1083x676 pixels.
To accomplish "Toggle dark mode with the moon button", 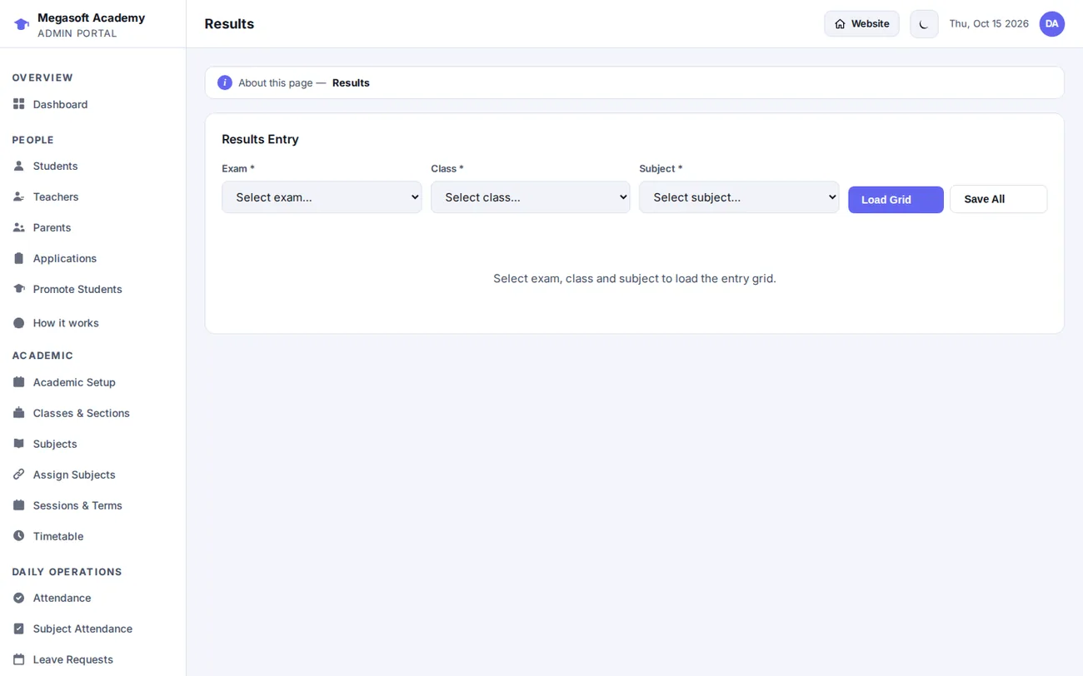I will [924, 24].
